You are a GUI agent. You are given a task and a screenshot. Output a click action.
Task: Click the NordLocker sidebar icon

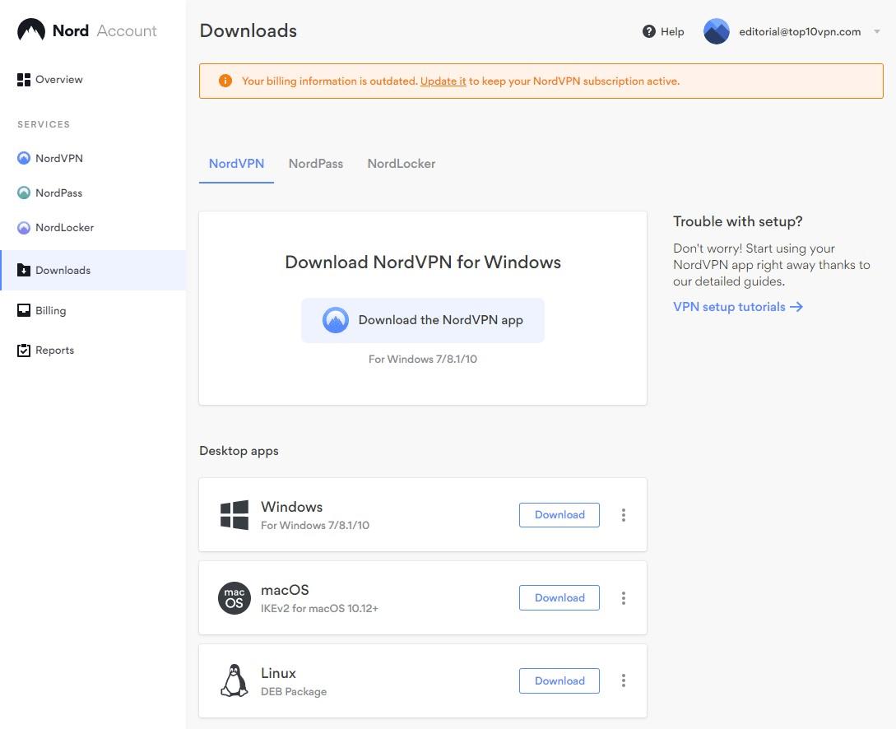click(23, 227)
